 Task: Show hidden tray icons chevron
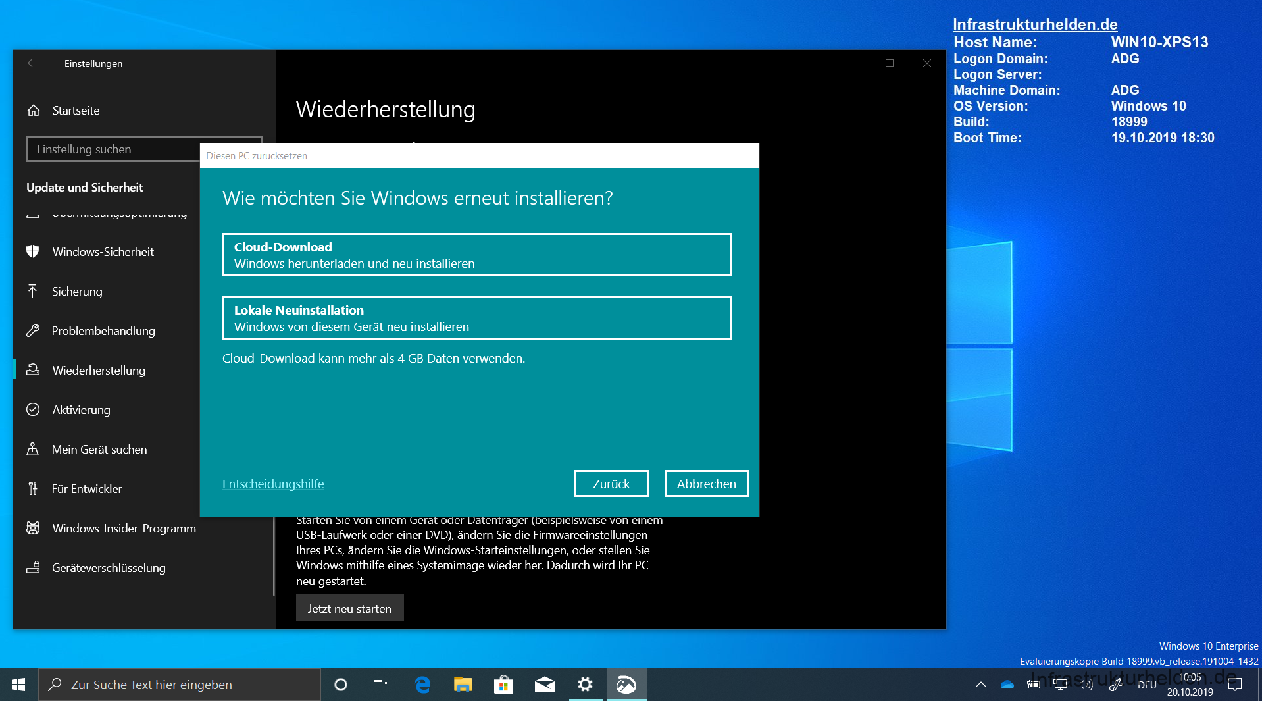click(980, 685)
